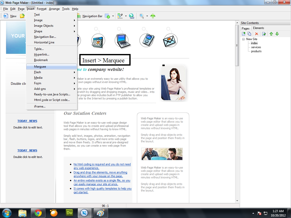
Task: Click the canvas scrollbar down arrow
Action: tap(237, 201)
